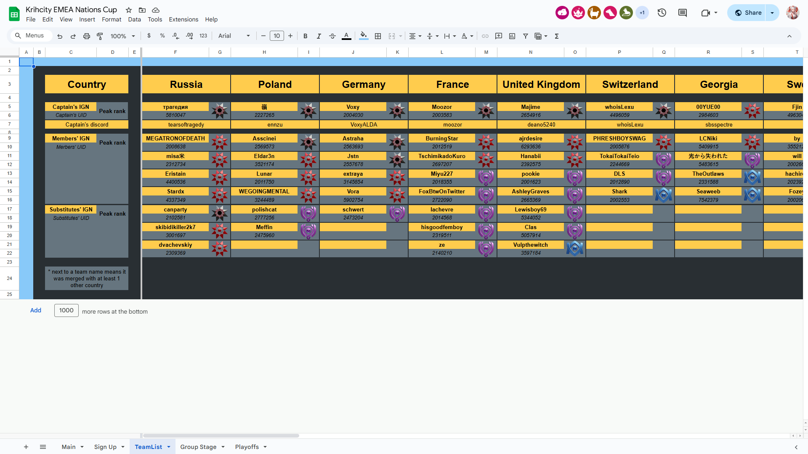The image size is (808, 454).
Task: Open the Arial font dropdown
Action: pos(234,36)
